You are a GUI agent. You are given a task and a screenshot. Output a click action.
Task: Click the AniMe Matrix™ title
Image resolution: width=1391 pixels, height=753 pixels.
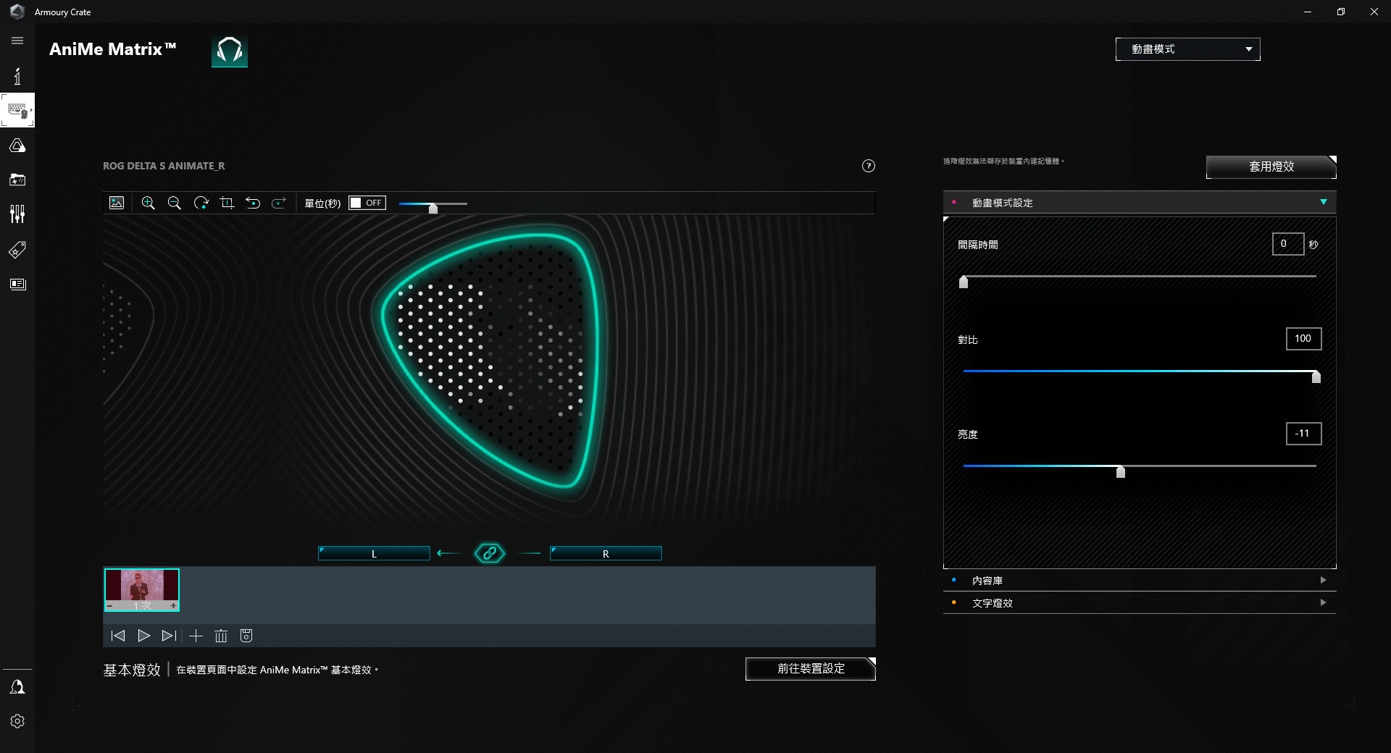[x=113, y=49]
